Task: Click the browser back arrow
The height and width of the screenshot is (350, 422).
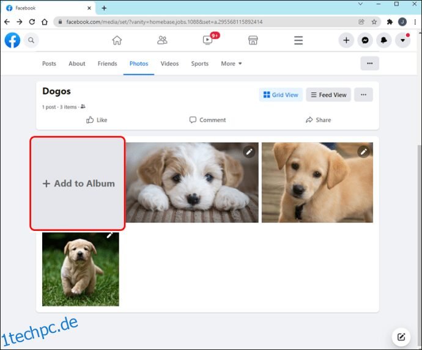Action: click(7, 22)
